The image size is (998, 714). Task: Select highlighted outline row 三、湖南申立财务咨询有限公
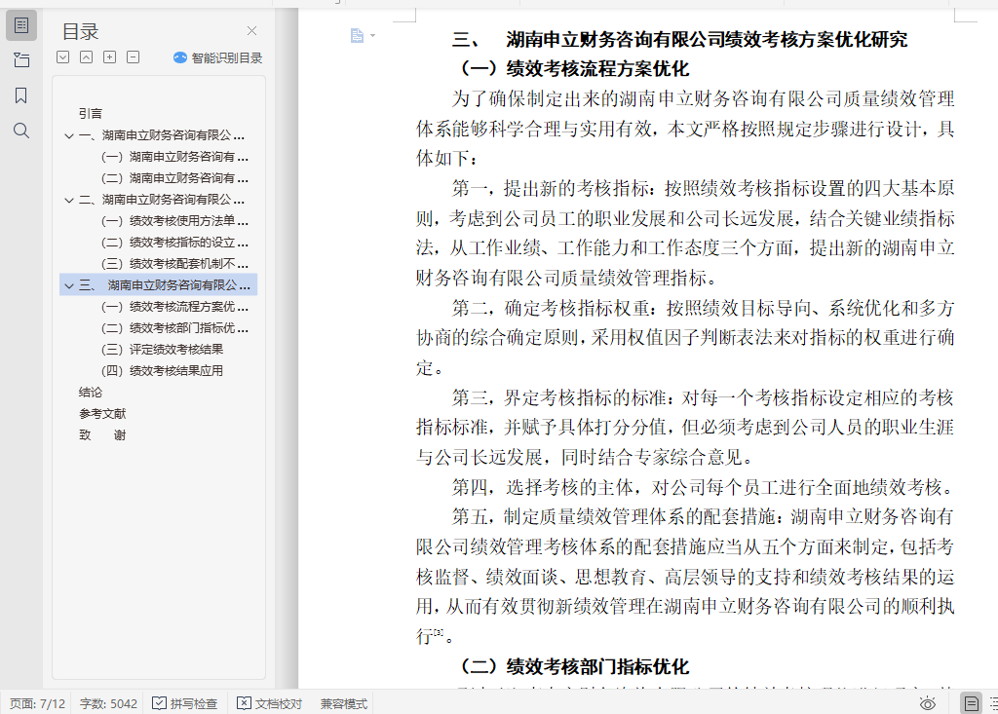pos(159,285)
